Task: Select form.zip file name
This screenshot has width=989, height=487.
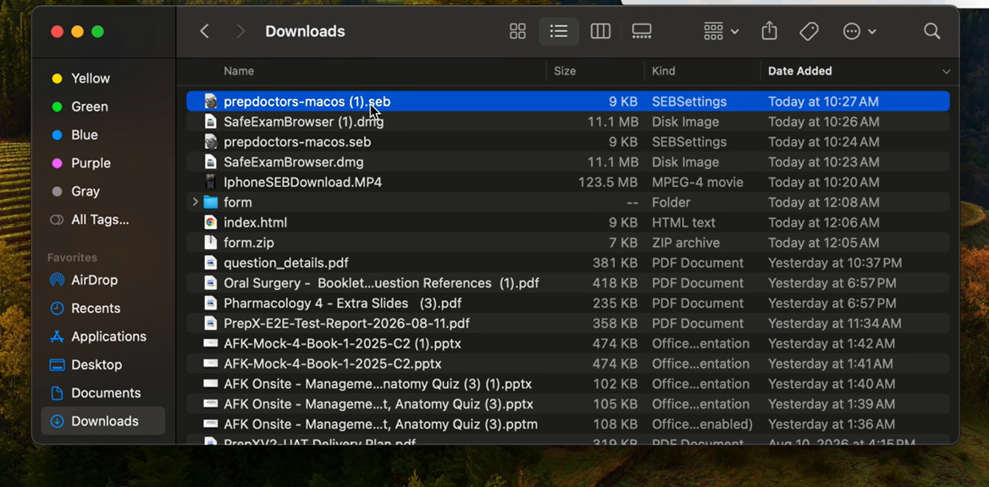Action: coord(248,243)
